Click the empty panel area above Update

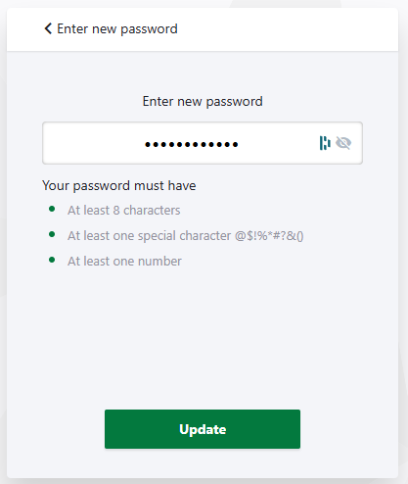point(203,336)
